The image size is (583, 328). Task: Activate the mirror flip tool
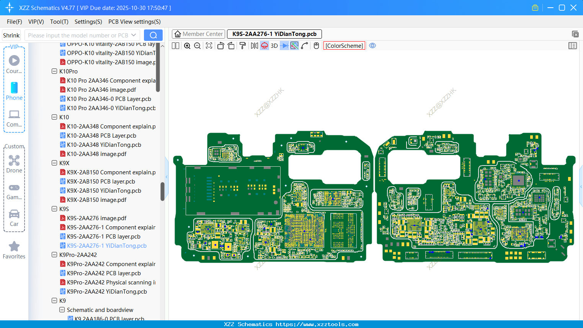pos(254,45)
